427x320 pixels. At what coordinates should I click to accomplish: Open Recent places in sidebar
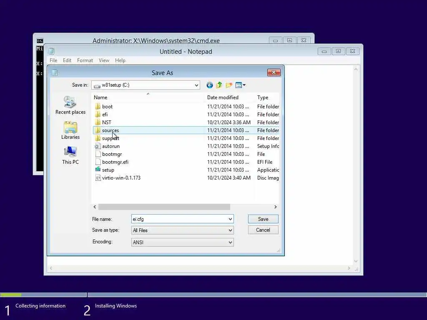click(x=70, y=105)
